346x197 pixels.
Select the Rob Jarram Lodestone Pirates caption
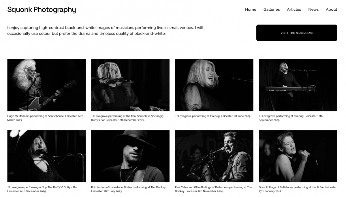(x=129, y=189)
